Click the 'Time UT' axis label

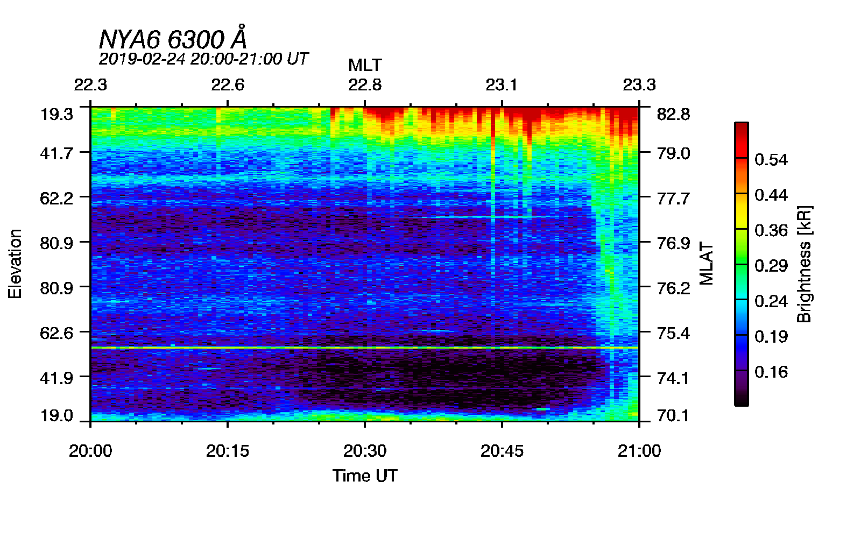coord(365,476)
